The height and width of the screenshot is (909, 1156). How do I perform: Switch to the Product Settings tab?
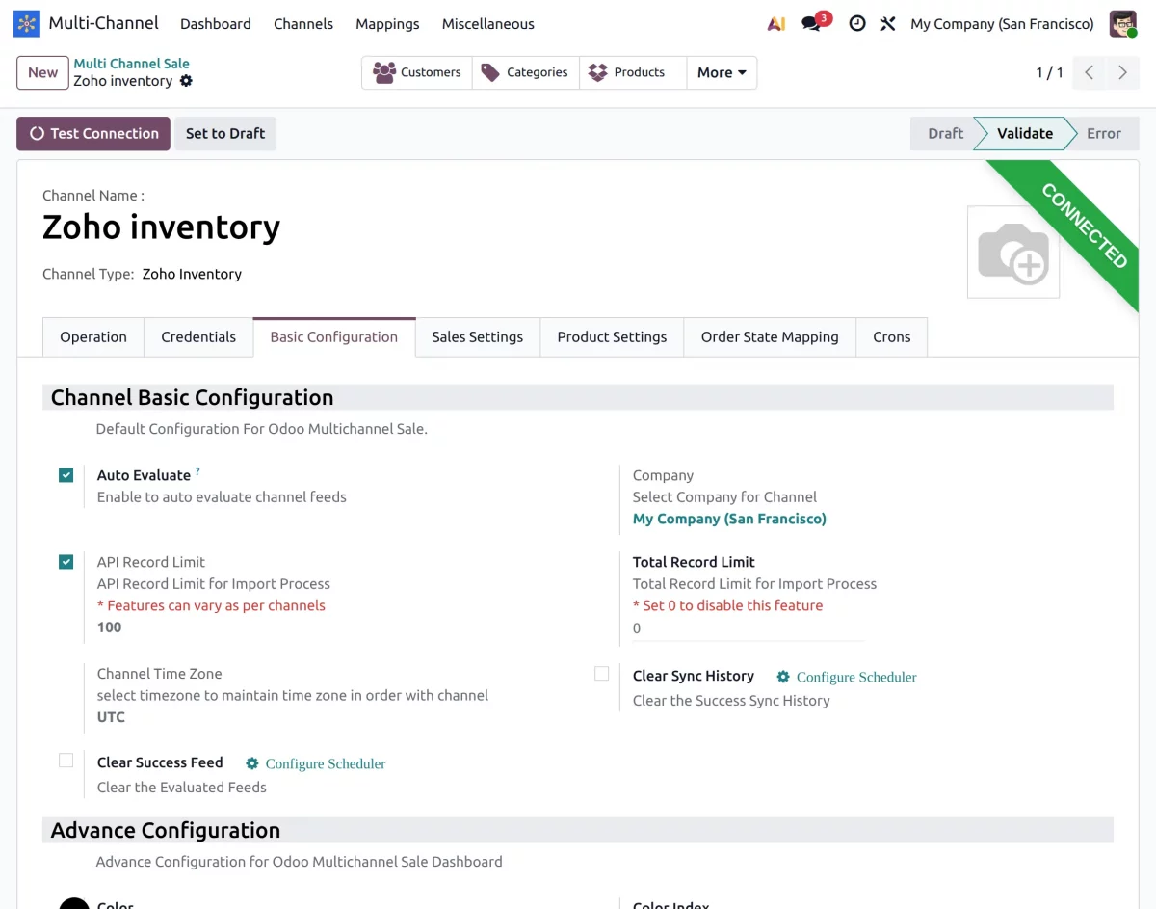(x=612, y=337)
